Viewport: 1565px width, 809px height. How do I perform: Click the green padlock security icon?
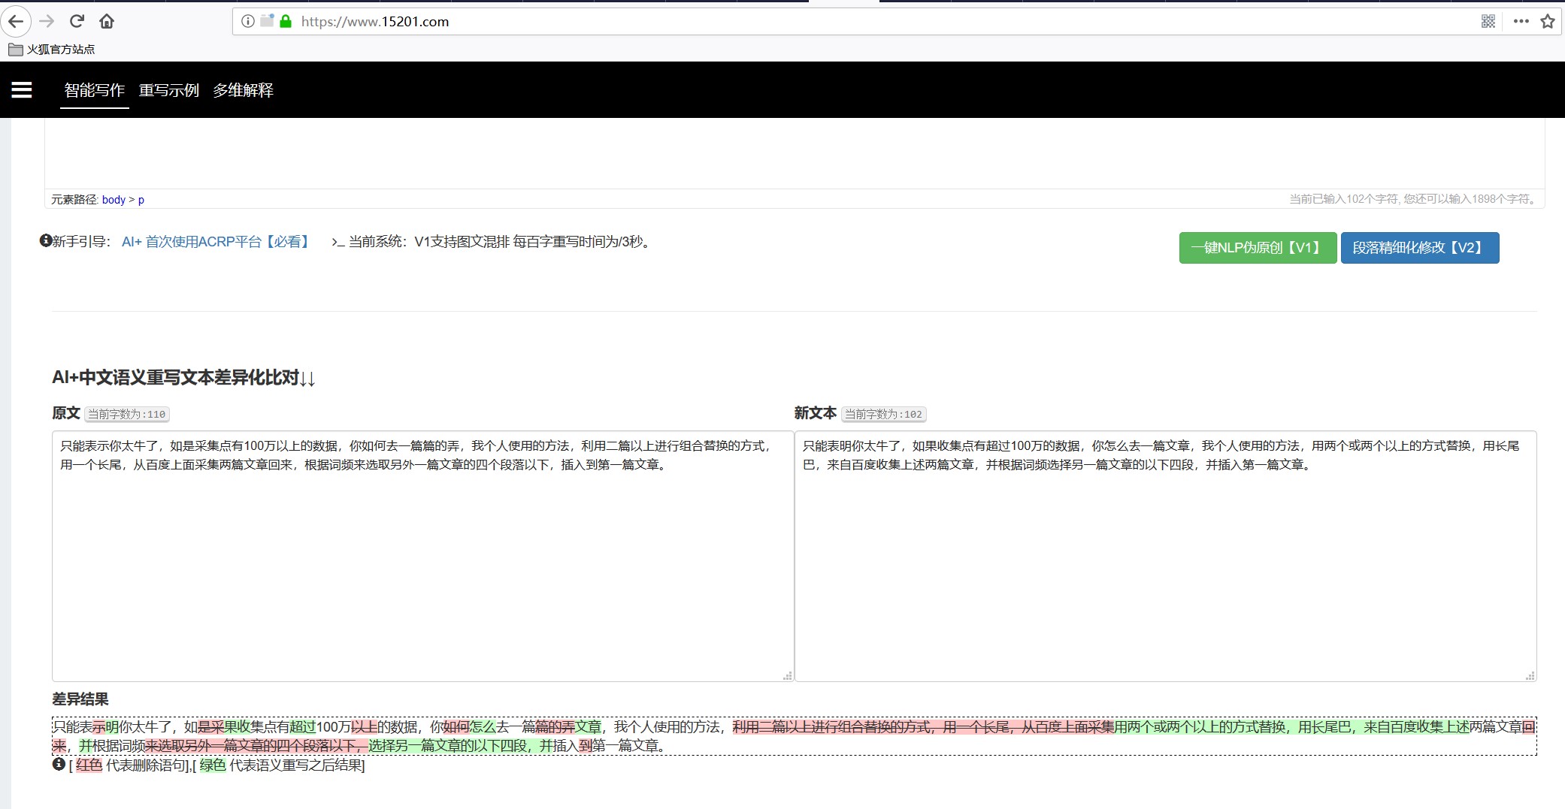point(286,21)
